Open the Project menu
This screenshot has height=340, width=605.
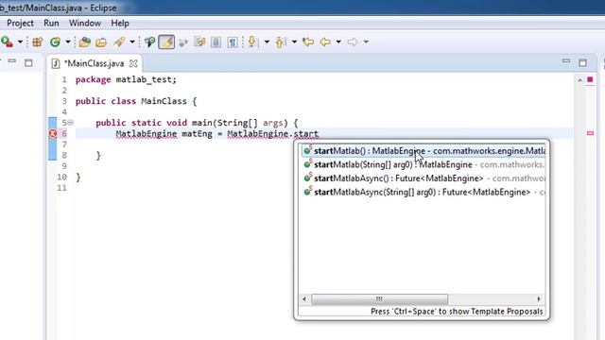(20, 23)
